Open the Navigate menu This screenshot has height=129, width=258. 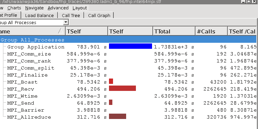34,8
